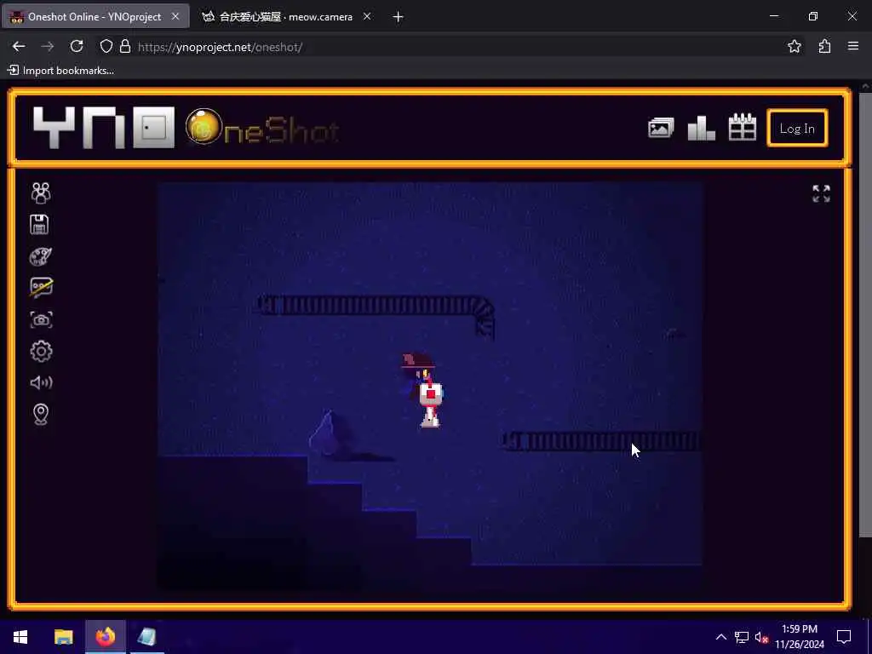Click Import bookmarks... in bookmarks bar

(60, 71)
